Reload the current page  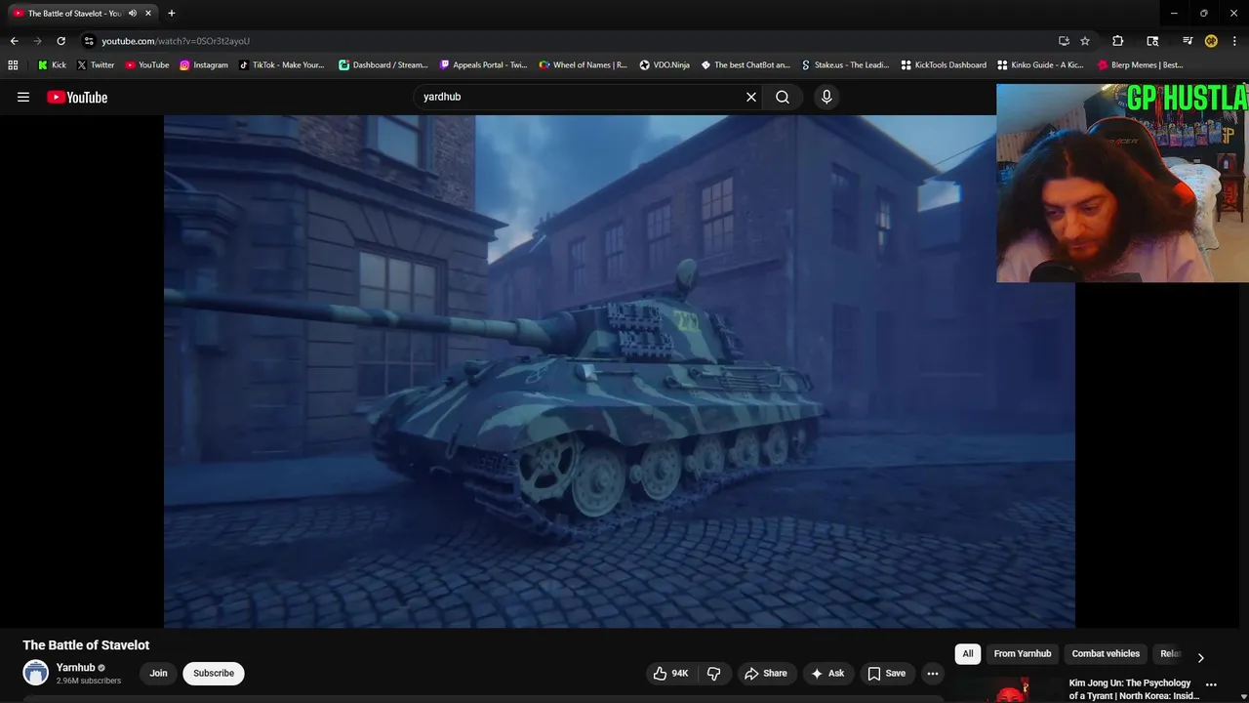(x=60, y=41)
